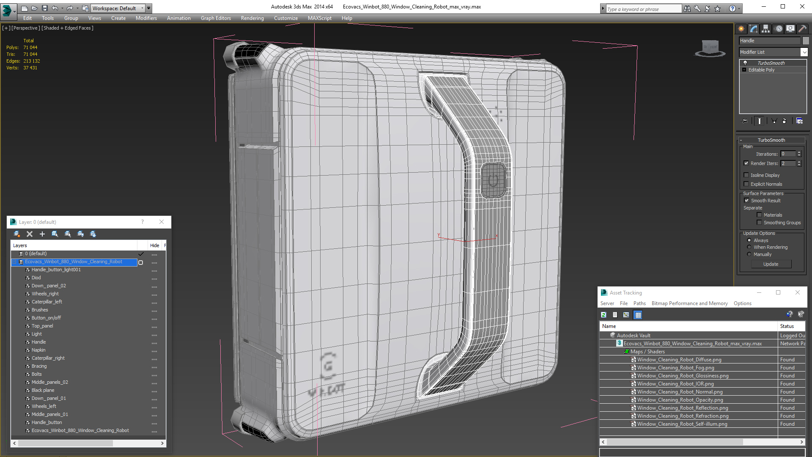
Task: Open Paths menu in Asset Tracking
Action: pos(639,303)
